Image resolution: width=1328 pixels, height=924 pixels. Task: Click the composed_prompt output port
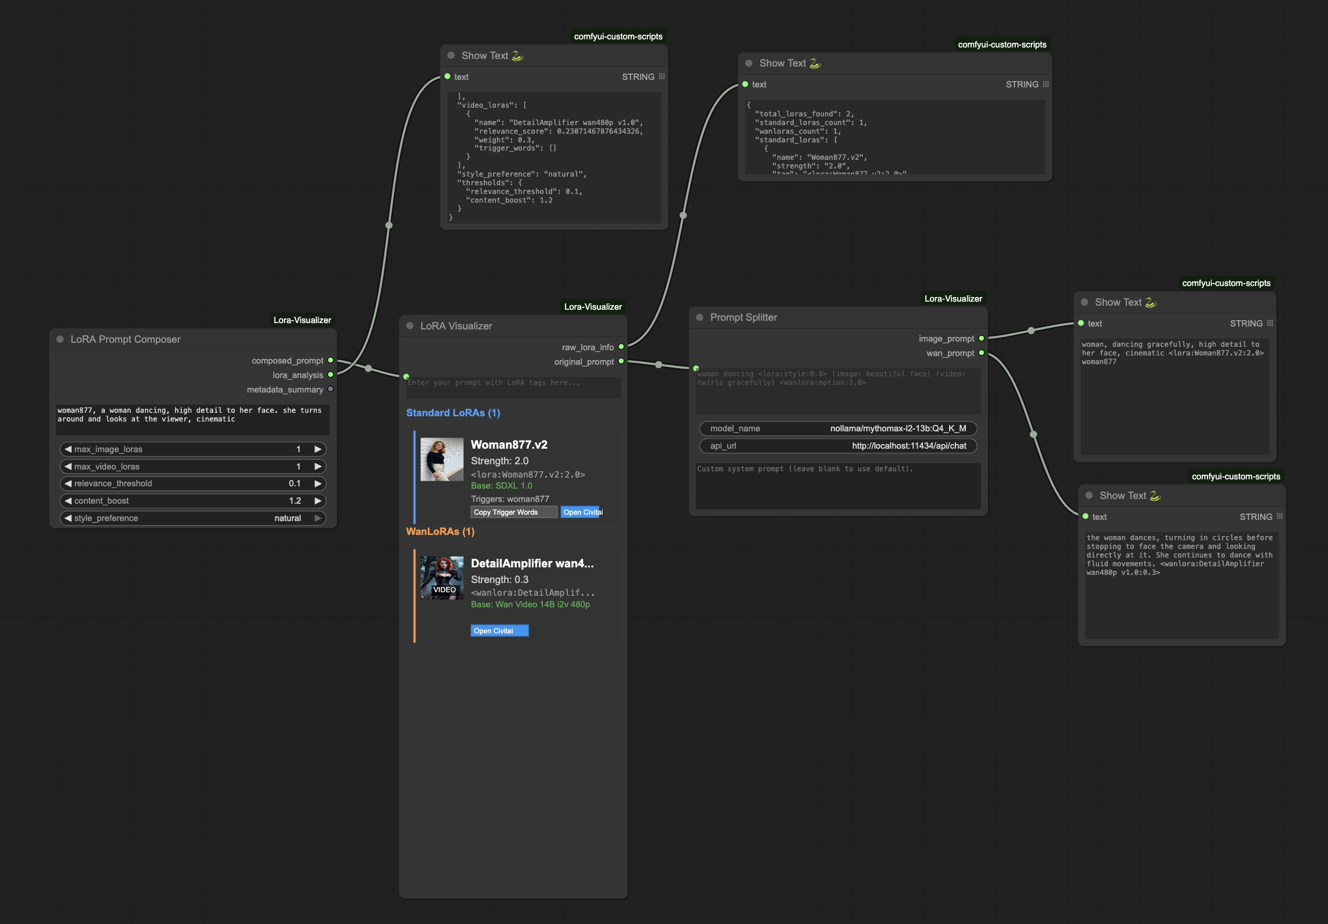330,360
